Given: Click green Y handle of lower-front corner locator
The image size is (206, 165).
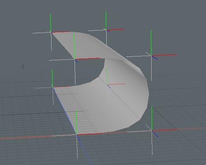Looking at the screenshot, I should click(76, 123).
